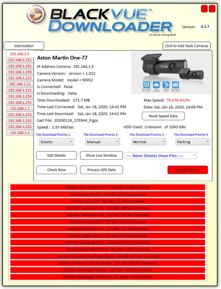
Task: Click the H.265 video coding icon
Action: click(x=175, y=85)
